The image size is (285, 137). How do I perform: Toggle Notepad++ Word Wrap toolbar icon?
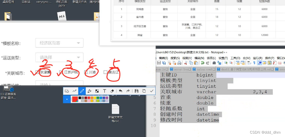[249, 63]
